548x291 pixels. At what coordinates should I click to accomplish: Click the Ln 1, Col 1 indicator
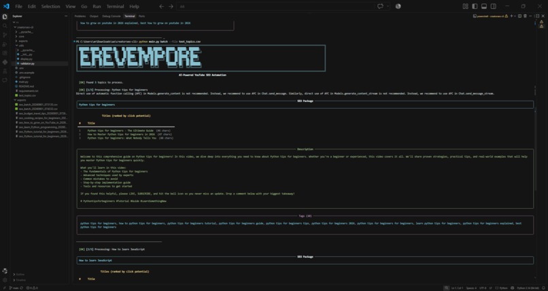pos(457,288)
